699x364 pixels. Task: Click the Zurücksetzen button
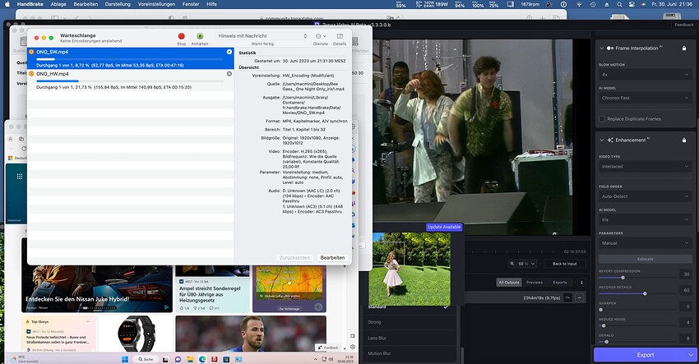294,258
